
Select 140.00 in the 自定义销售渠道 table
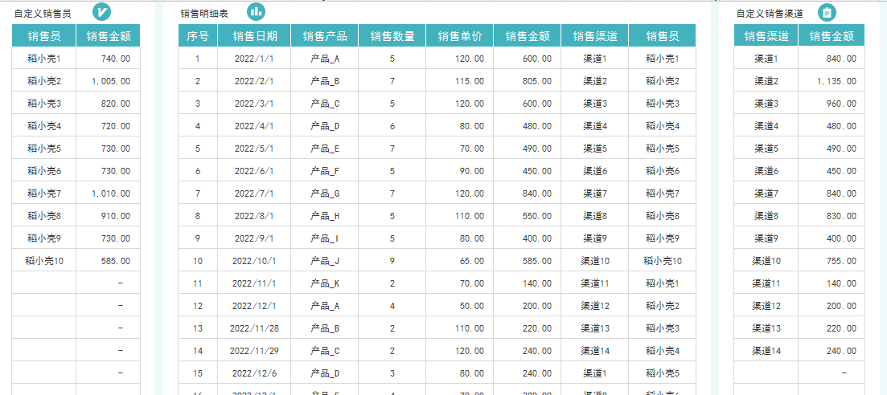(x=832, y=283)
